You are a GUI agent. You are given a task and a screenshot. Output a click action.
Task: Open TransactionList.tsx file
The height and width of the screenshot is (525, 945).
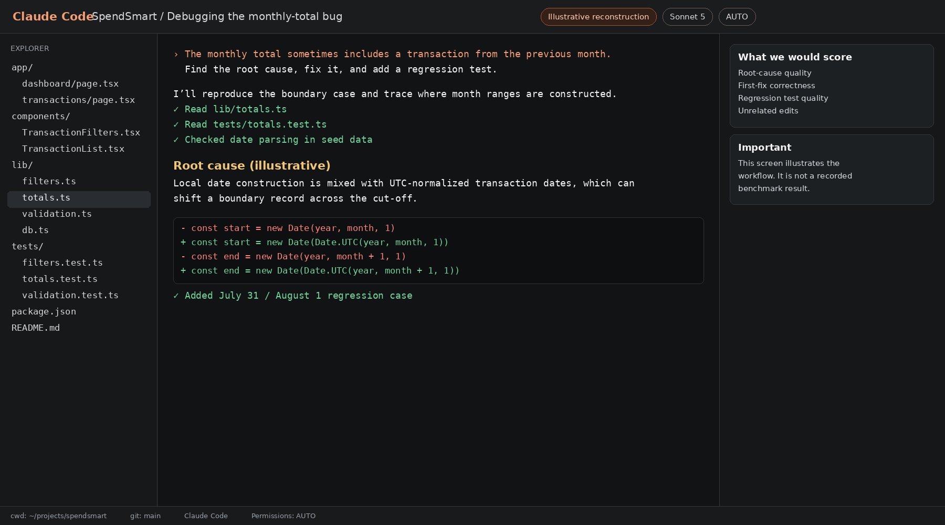73,149
